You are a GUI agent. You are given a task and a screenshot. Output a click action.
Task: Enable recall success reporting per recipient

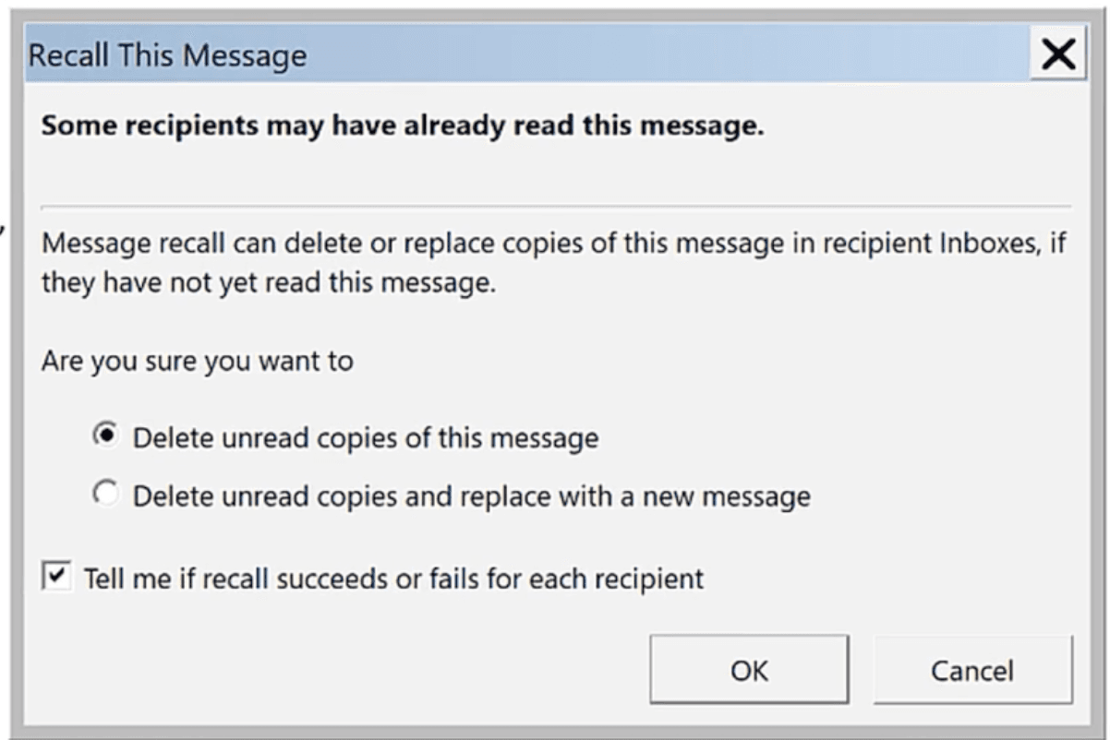pos(58,574)
